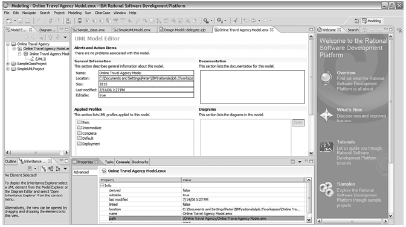Click the Home icon in Welcome view
Image resolution: width=406 pixels, height=227 pixels.
point(365,30)
